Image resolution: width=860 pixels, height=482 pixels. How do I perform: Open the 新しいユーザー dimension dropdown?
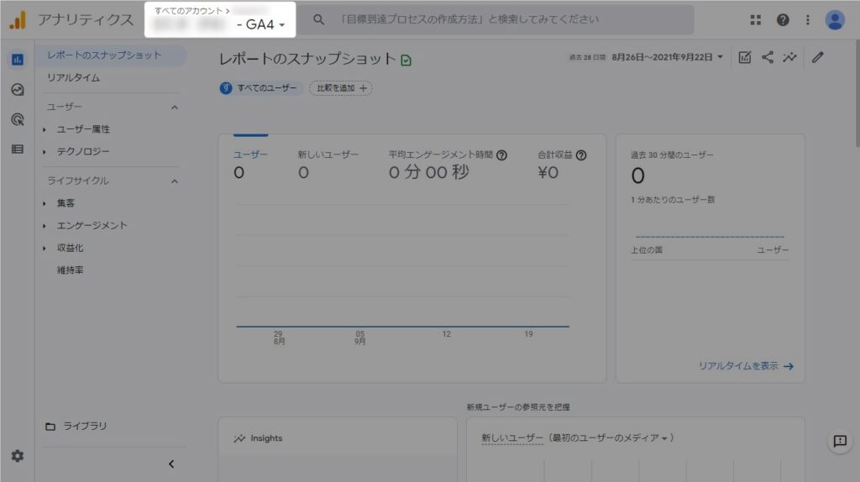click(x=579, y=438)
